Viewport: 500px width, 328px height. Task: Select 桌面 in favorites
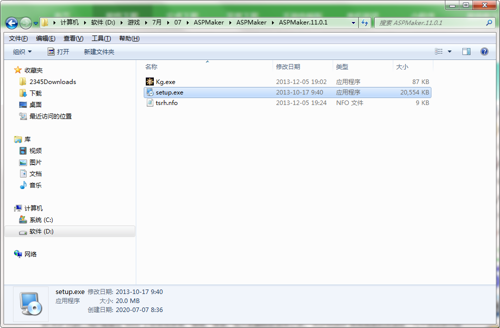click(x=36, y=104)
